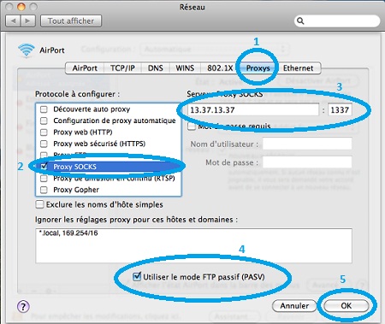The width and height of the screenshot is (385, 324).
Task: Switch to the TCP/IP tab
Action: 122,68
